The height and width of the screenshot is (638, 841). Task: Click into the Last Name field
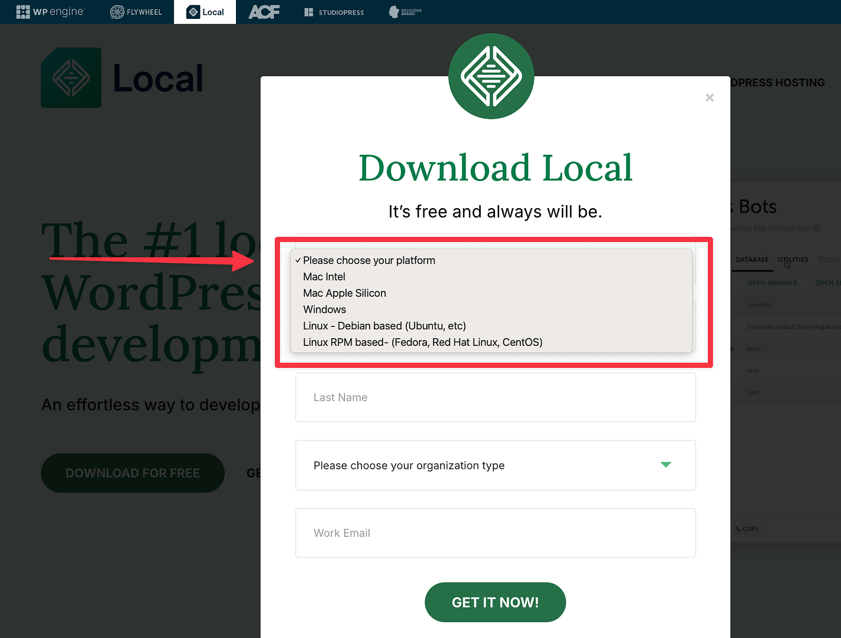click(x=495, y=397)
